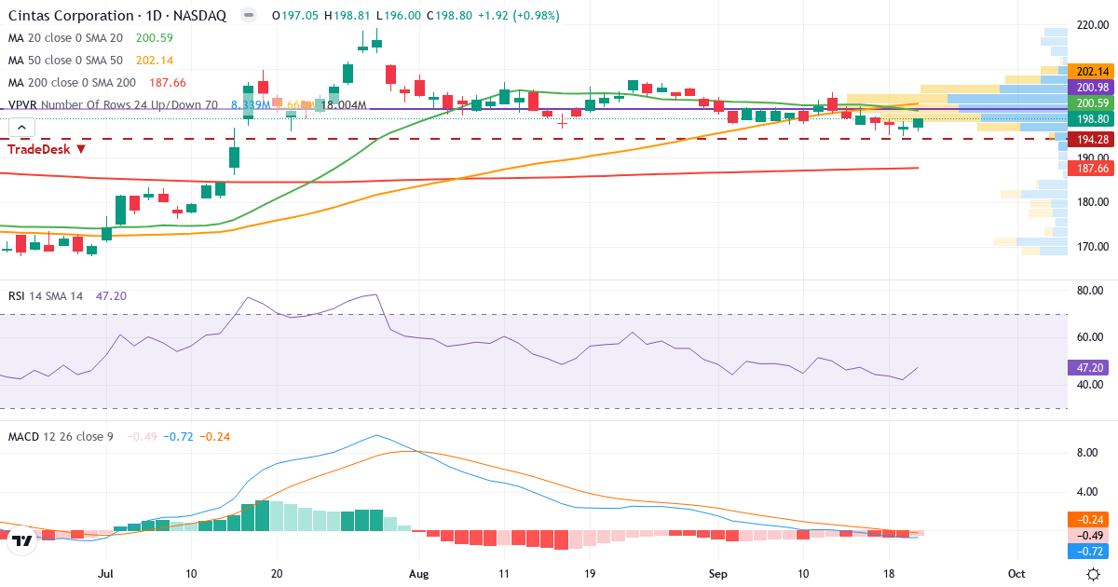1118x587 pixels.
Task: Open chart settings gear icon
Action: pyautogui.click(x=1094, y=574)
